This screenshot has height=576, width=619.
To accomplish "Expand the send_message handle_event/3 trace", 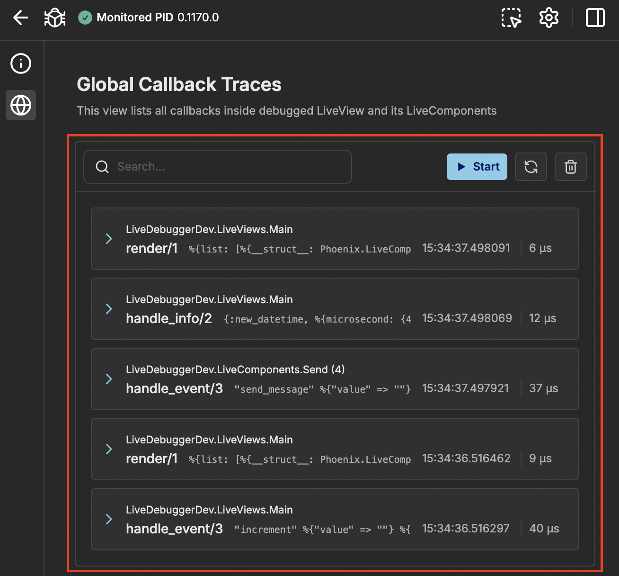I will pyautogui.click(x=109, y=379).
